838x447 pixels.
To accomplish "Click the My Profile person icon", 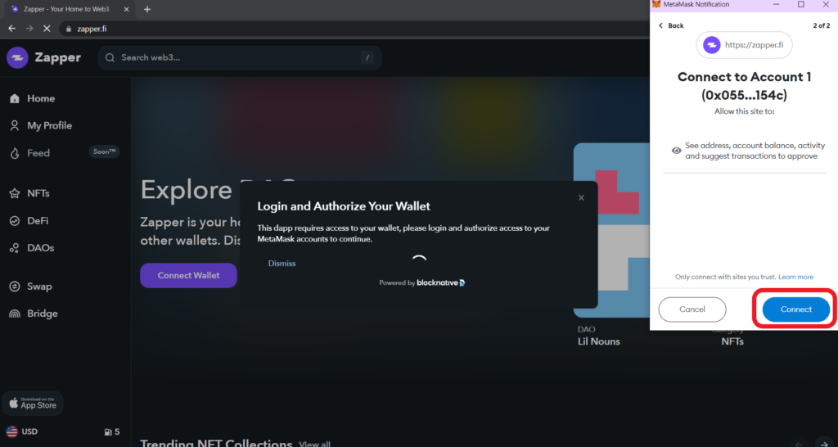I will (x=15, y=125).
